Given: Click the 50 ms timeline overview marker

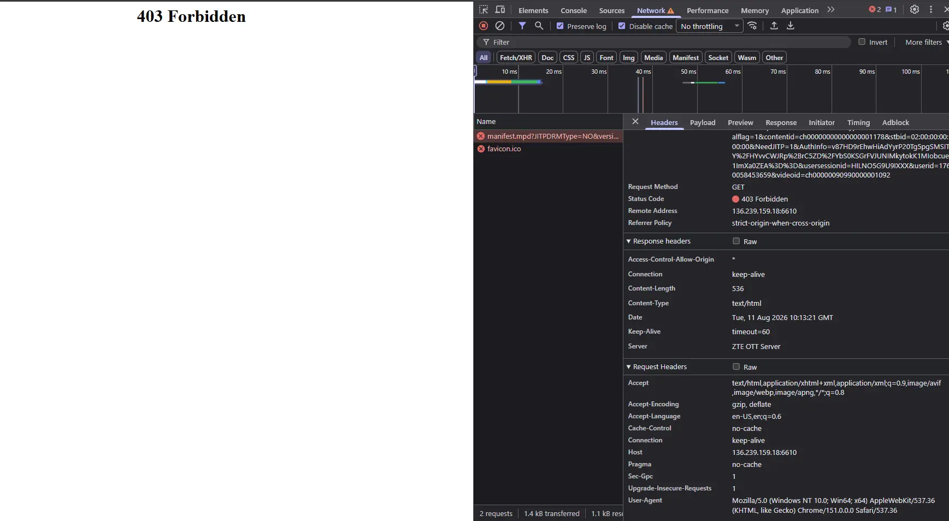Looking at the screenshot, I should point(688,72).
